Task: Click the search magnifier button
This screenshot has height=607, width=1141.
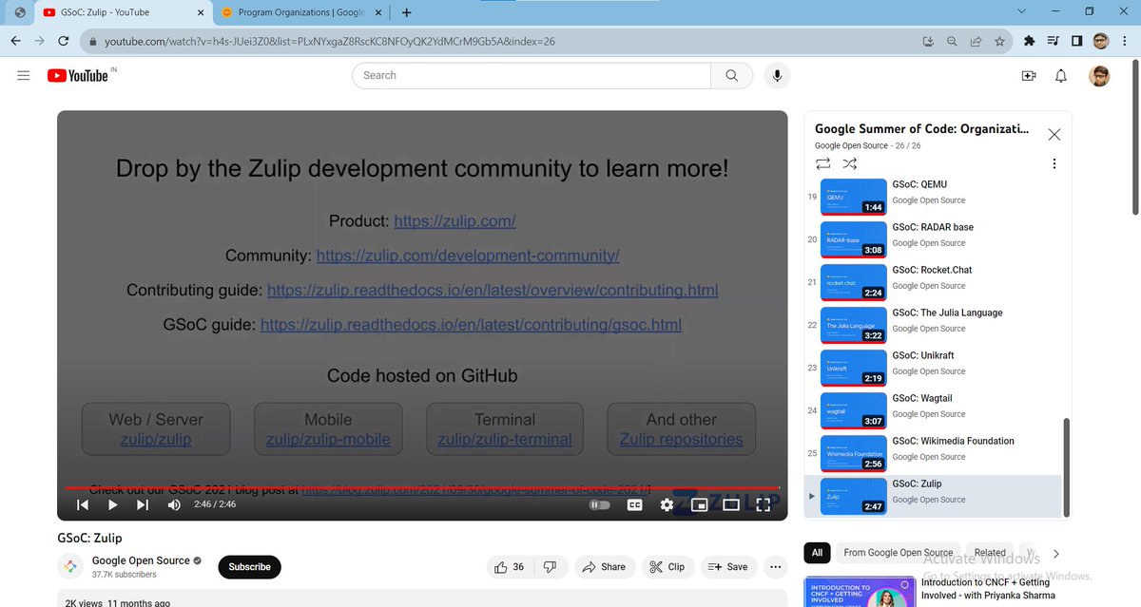Action: (x=731, y=76)
